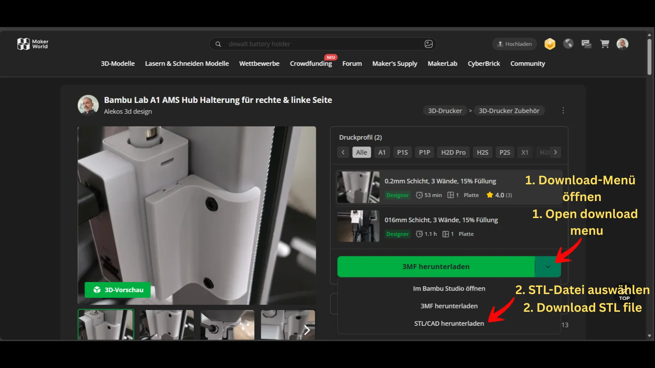This screenshot has width=655, height=368.
Task: Click the 3MF herunterladen green button
Action: [x=436, y=266]
